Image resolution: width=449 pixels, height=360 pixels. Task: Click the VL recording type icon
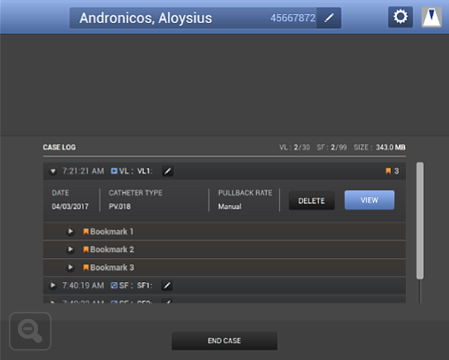[114, 171]
